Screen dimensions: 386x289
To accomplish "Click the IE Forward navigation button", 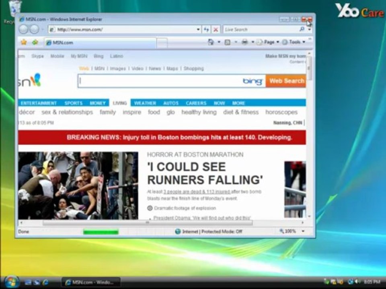I will click(x=35, y=29).
